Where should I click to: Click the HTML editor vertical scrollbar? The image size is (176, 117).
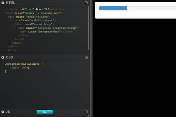coord(88,28)
